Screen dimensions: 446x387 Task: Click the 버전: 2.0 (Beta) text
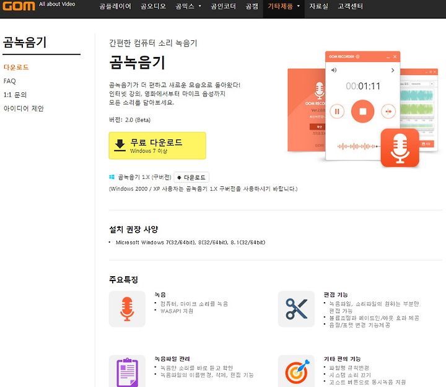point(129,120)
